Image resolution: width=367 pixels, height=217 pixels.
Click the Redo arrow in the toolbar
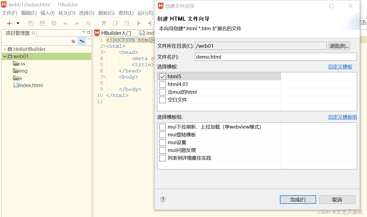(x=77, y=24)
